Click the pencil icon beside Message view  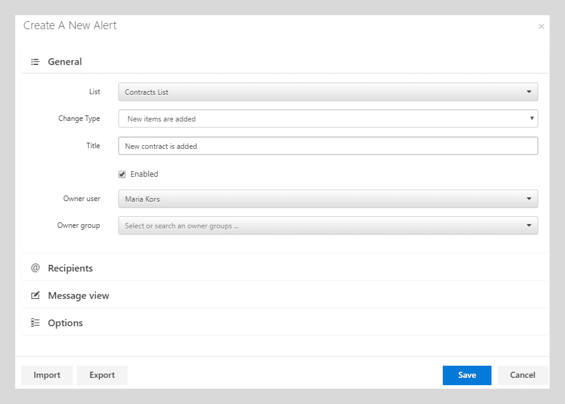[35, 295]
